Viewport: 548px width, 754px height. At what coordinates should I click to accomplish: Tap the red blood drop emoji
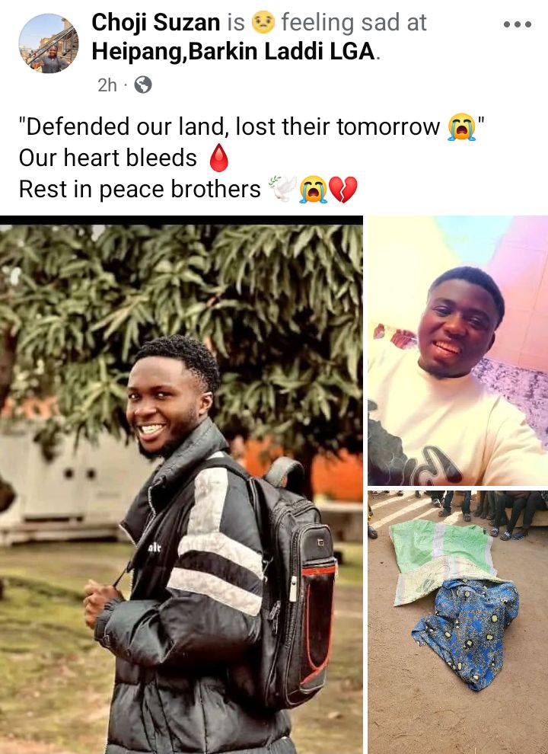click(x=218, y=158)
